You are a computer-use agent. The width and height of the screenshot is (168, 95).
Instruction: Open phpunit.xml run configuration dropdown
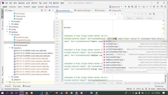[116, 7]
